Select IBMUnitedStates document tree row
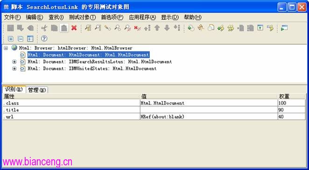309x170 pixels. [92, 68]
